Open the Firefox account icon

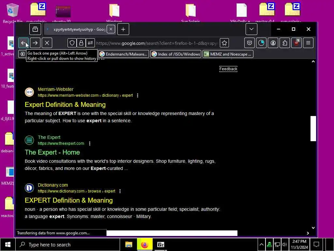pyautogui.click(x=273, y=43)
